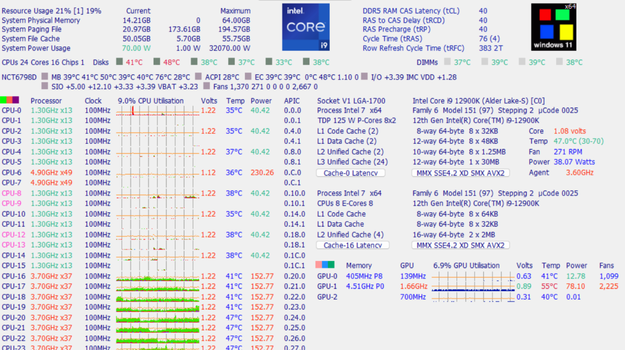Click the Resource Usage 21% header text
The width and height of the screenshot is (625, 350).
(x=52, y=10)
